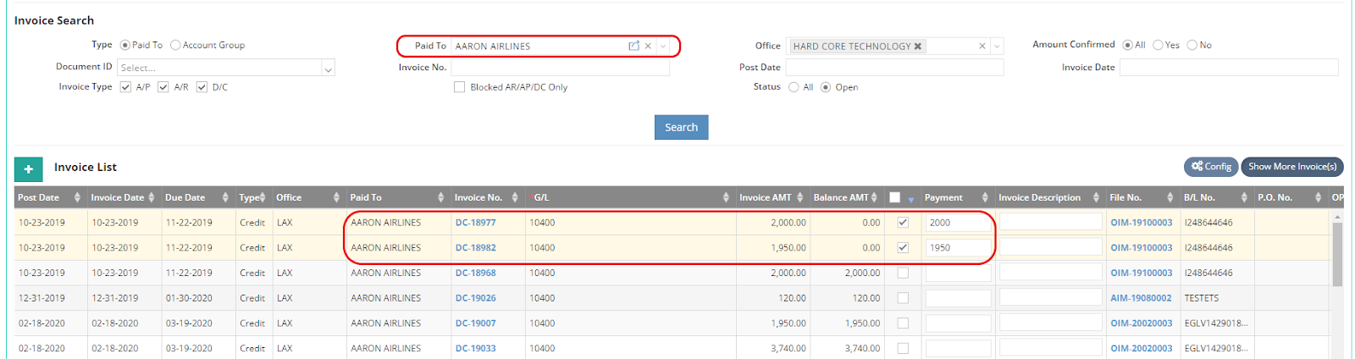
Task: Expand the Office dropdown arrow
Action: tap(997, 47)
